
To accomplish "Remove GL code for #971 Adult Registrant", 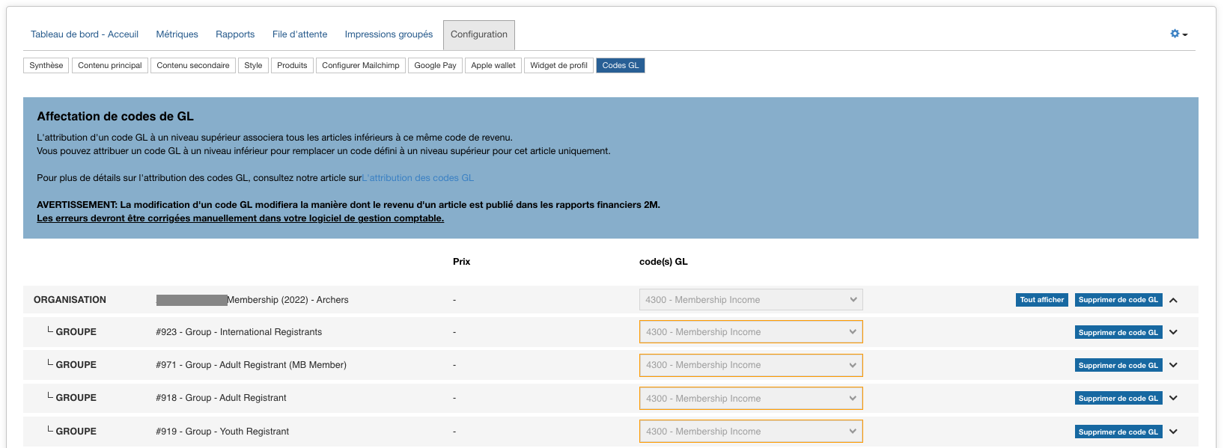I will 1118,366.
